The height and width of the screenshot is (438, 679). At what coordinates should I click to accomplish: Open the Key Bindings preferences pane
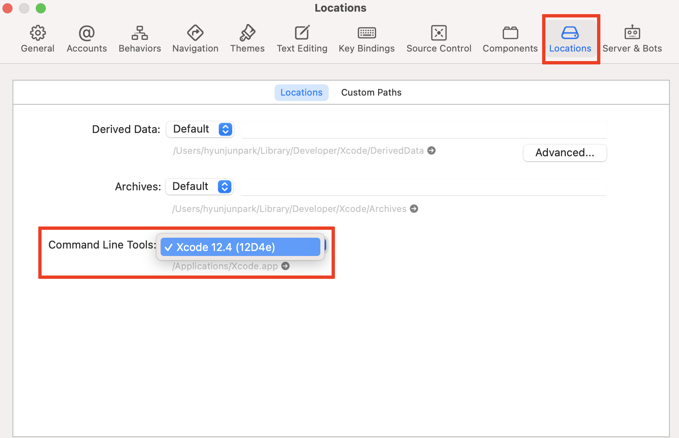[367, 39]
